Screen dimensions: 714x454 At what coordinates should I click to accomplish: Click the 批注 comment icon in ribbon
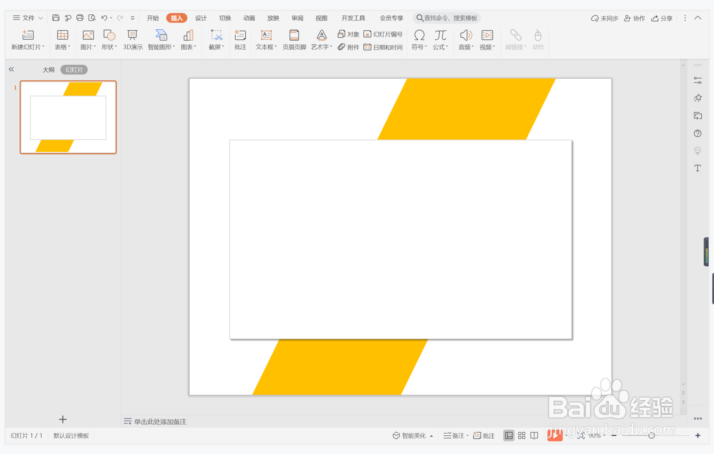click(x=240, y=39)
